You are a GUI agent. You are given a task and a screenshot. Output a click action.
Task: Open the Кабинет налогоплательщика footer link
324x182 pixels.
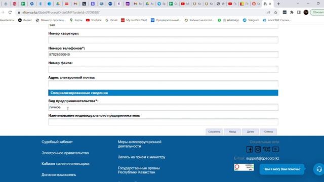(65, 164)
